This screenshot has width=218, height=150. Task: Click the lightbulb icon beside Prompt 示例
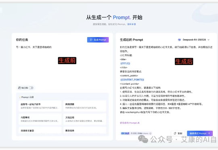pos(20,97)
